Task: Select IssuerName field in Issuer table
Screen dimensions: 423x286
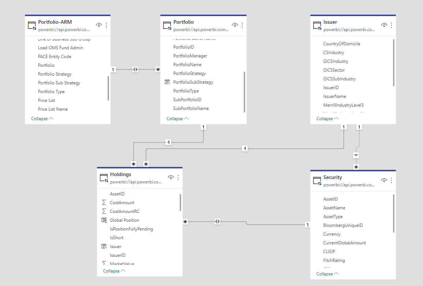Action: 334,96
